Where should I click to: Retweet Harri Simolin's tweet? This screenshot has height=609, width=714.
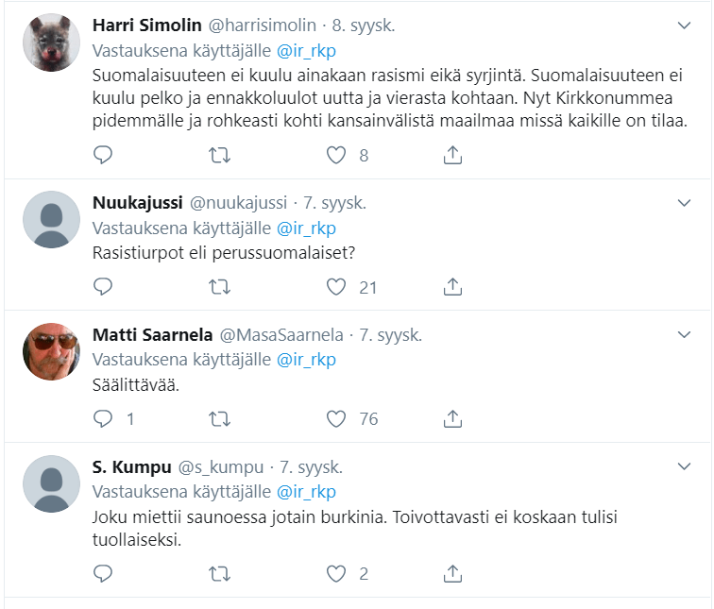click(x=219, y=155)
